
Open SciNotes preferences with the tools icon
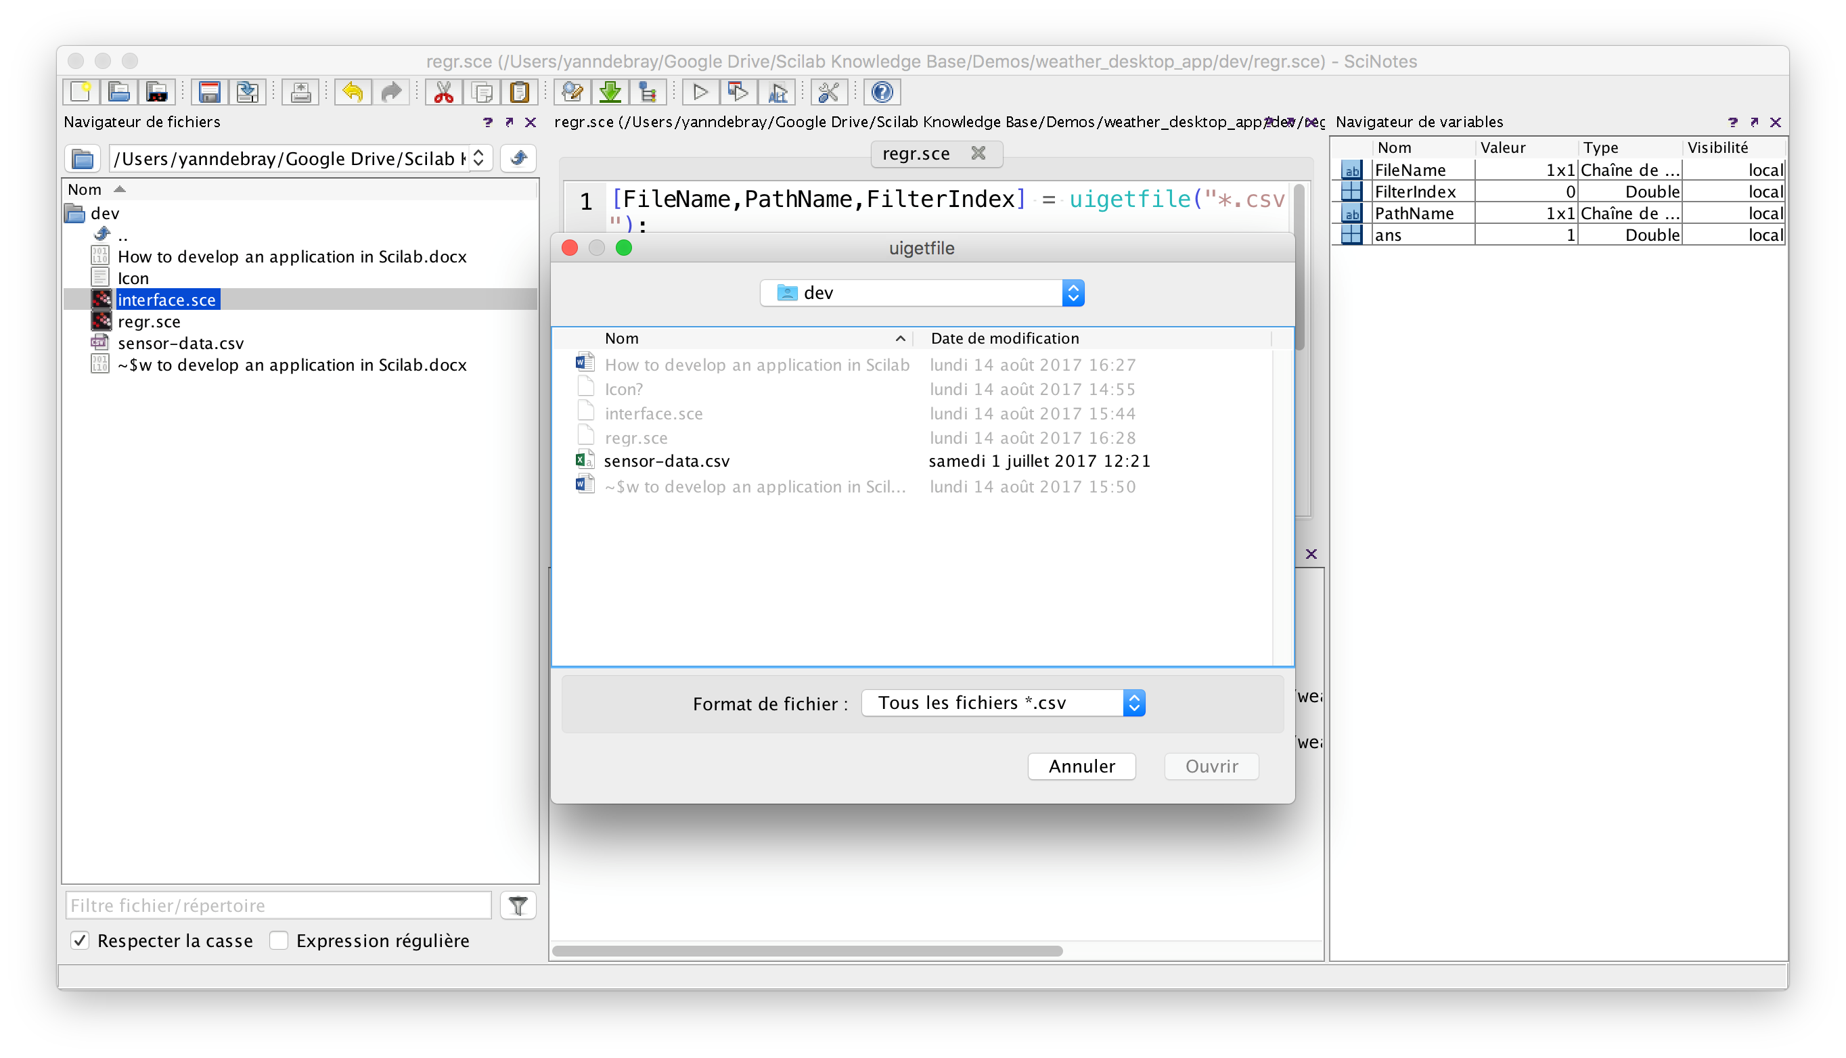tap(828, 92)
